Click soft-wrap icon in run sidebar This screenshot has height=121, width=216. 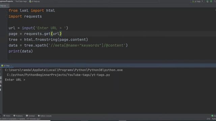click(x=1, y=78)
